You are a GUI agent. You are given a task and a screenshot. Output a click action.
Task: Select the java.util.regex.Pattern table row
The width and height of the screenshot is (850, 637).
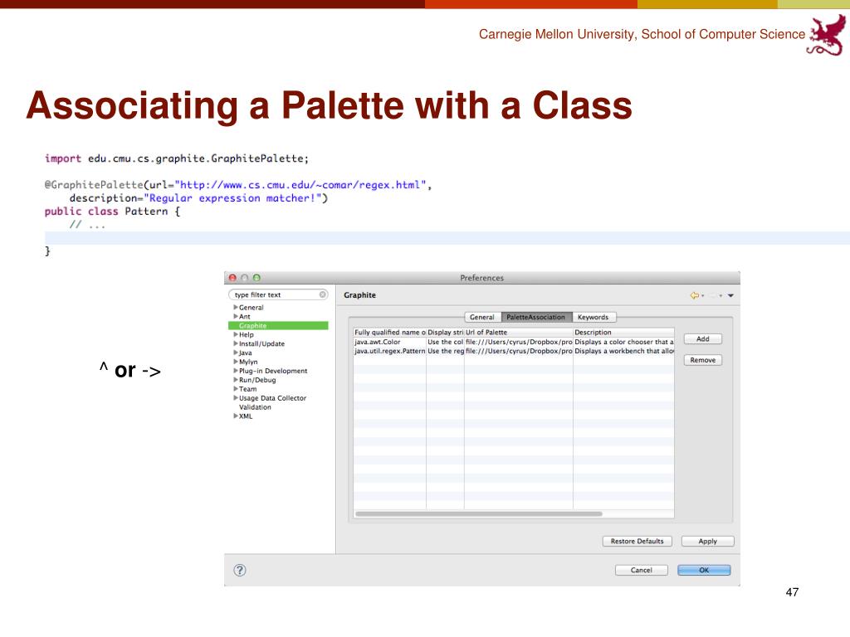coord(514,351)
